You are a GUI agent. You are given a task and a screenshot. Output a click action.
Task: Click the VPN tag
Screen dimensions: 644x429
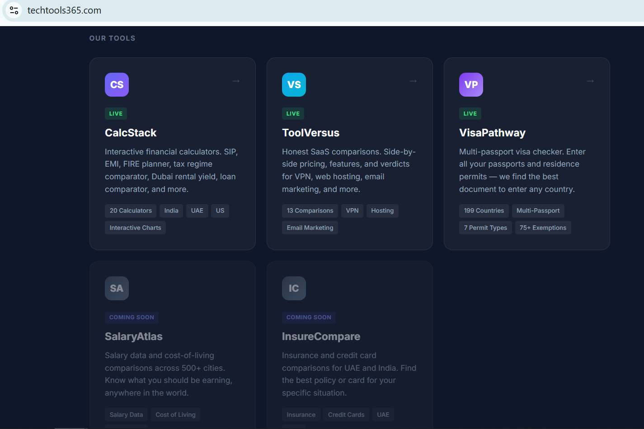(x=352, y=210)
